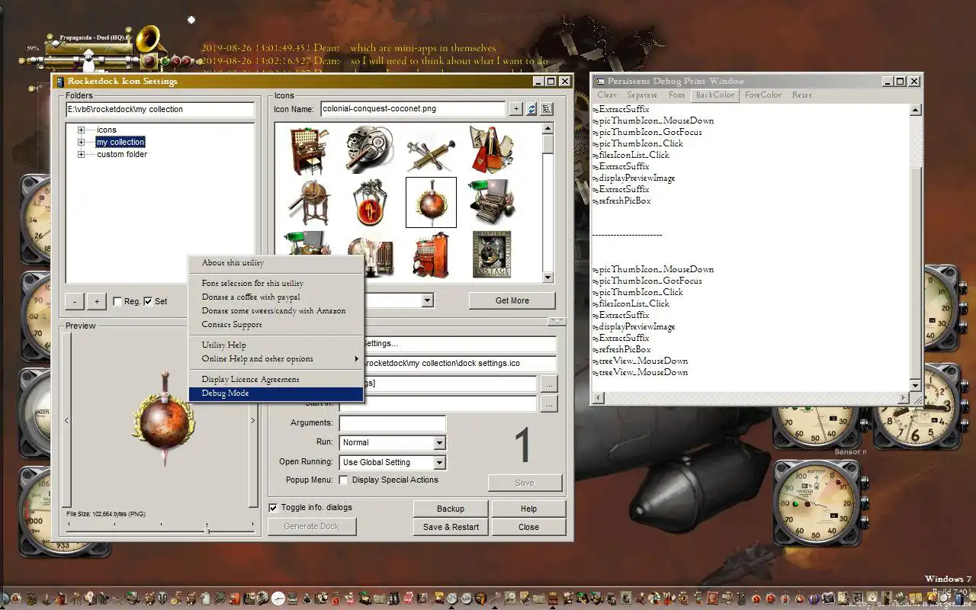This screenshot has width=976, height=610.
Task: Select the metronome with sheet music icon
Action: 492,150
